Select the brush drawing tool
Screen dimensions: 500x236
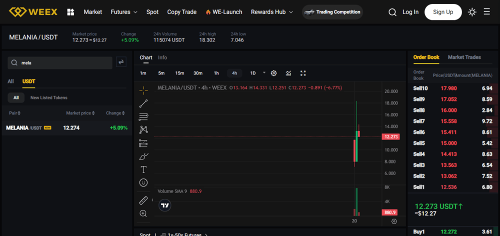(143, 156)
